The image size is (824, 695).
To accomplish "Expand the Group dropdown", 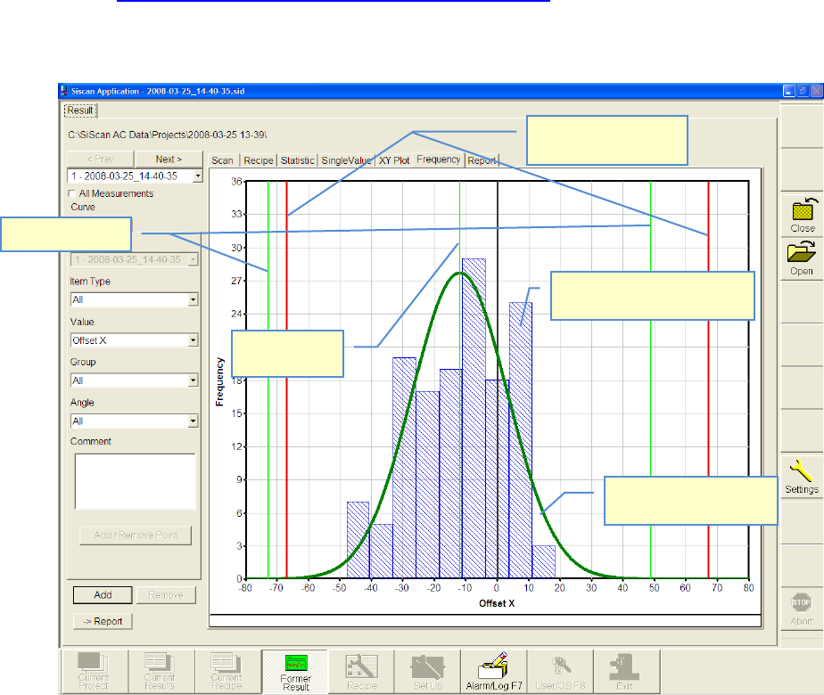I will 194,380.
